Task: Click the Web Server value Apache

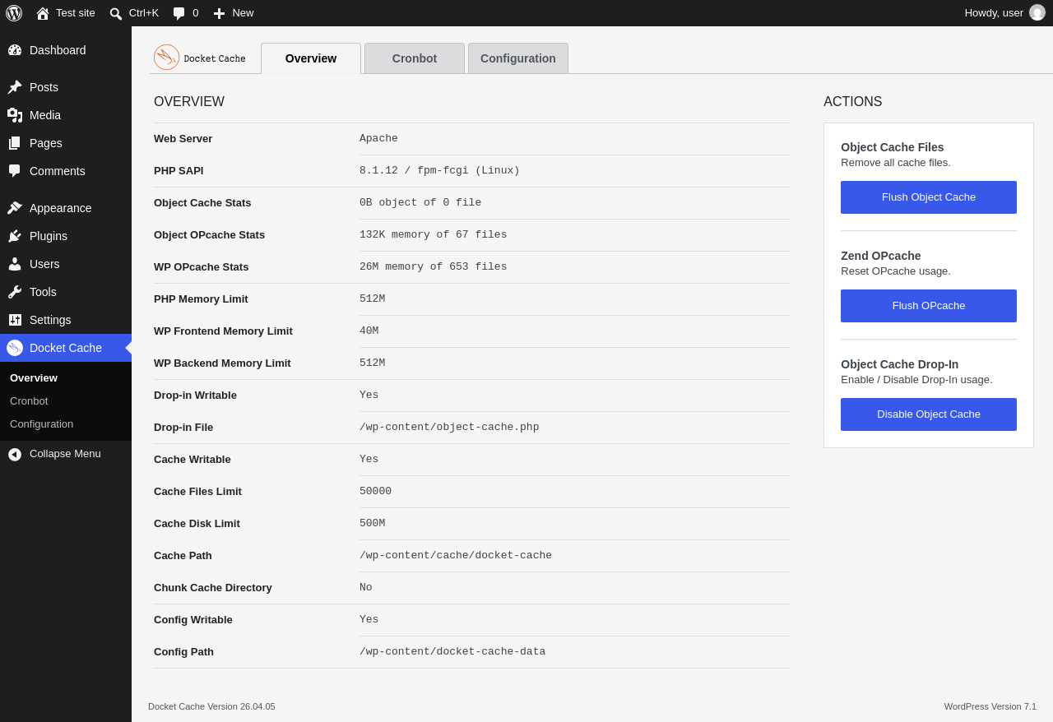Action: click(378, 139)
